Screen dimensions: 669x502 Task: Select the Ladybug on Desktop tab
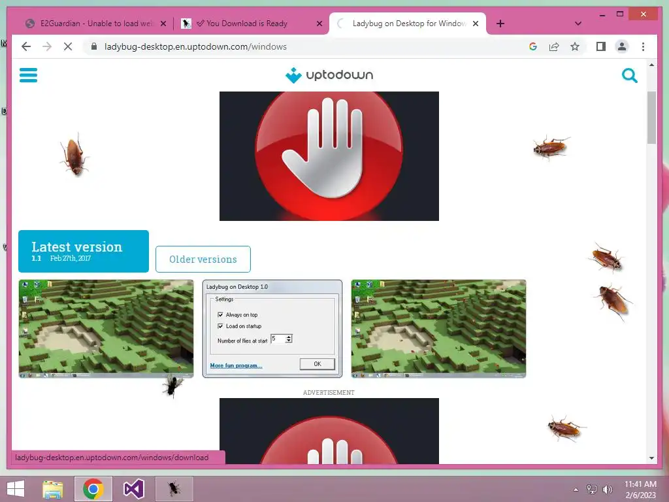coord(408,24)
